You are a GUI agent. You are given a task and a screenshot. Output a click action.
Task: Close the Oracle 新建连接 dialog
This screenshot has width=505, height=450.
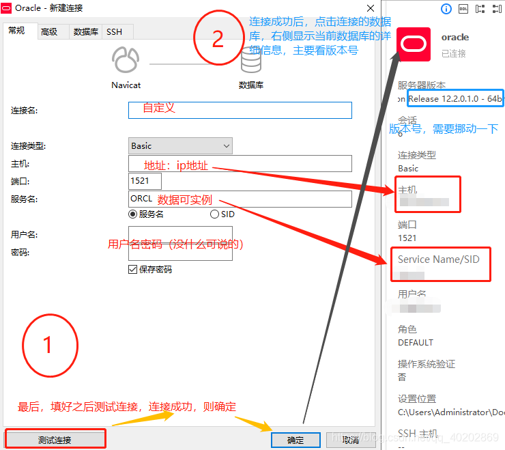point(371,8)
